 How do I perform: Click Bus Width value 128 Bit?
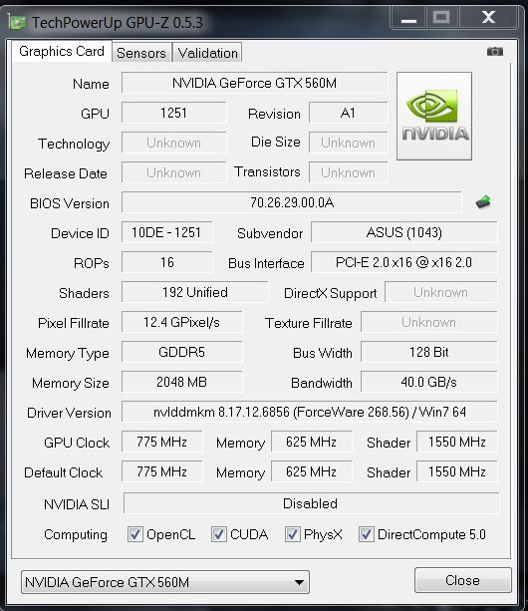(429, 352)
